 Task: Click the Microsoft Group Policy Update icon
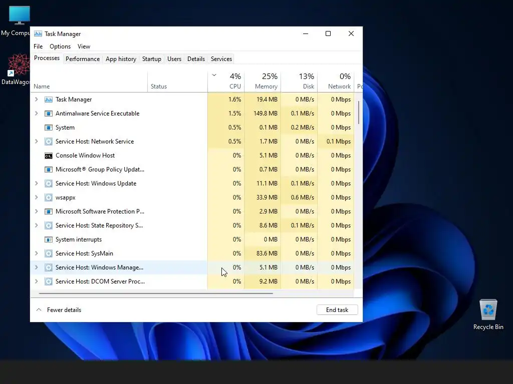(x=49, y=169)
